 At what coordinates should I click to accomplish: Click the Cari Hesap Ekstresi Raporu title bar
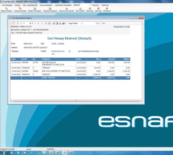pos(68,18)
